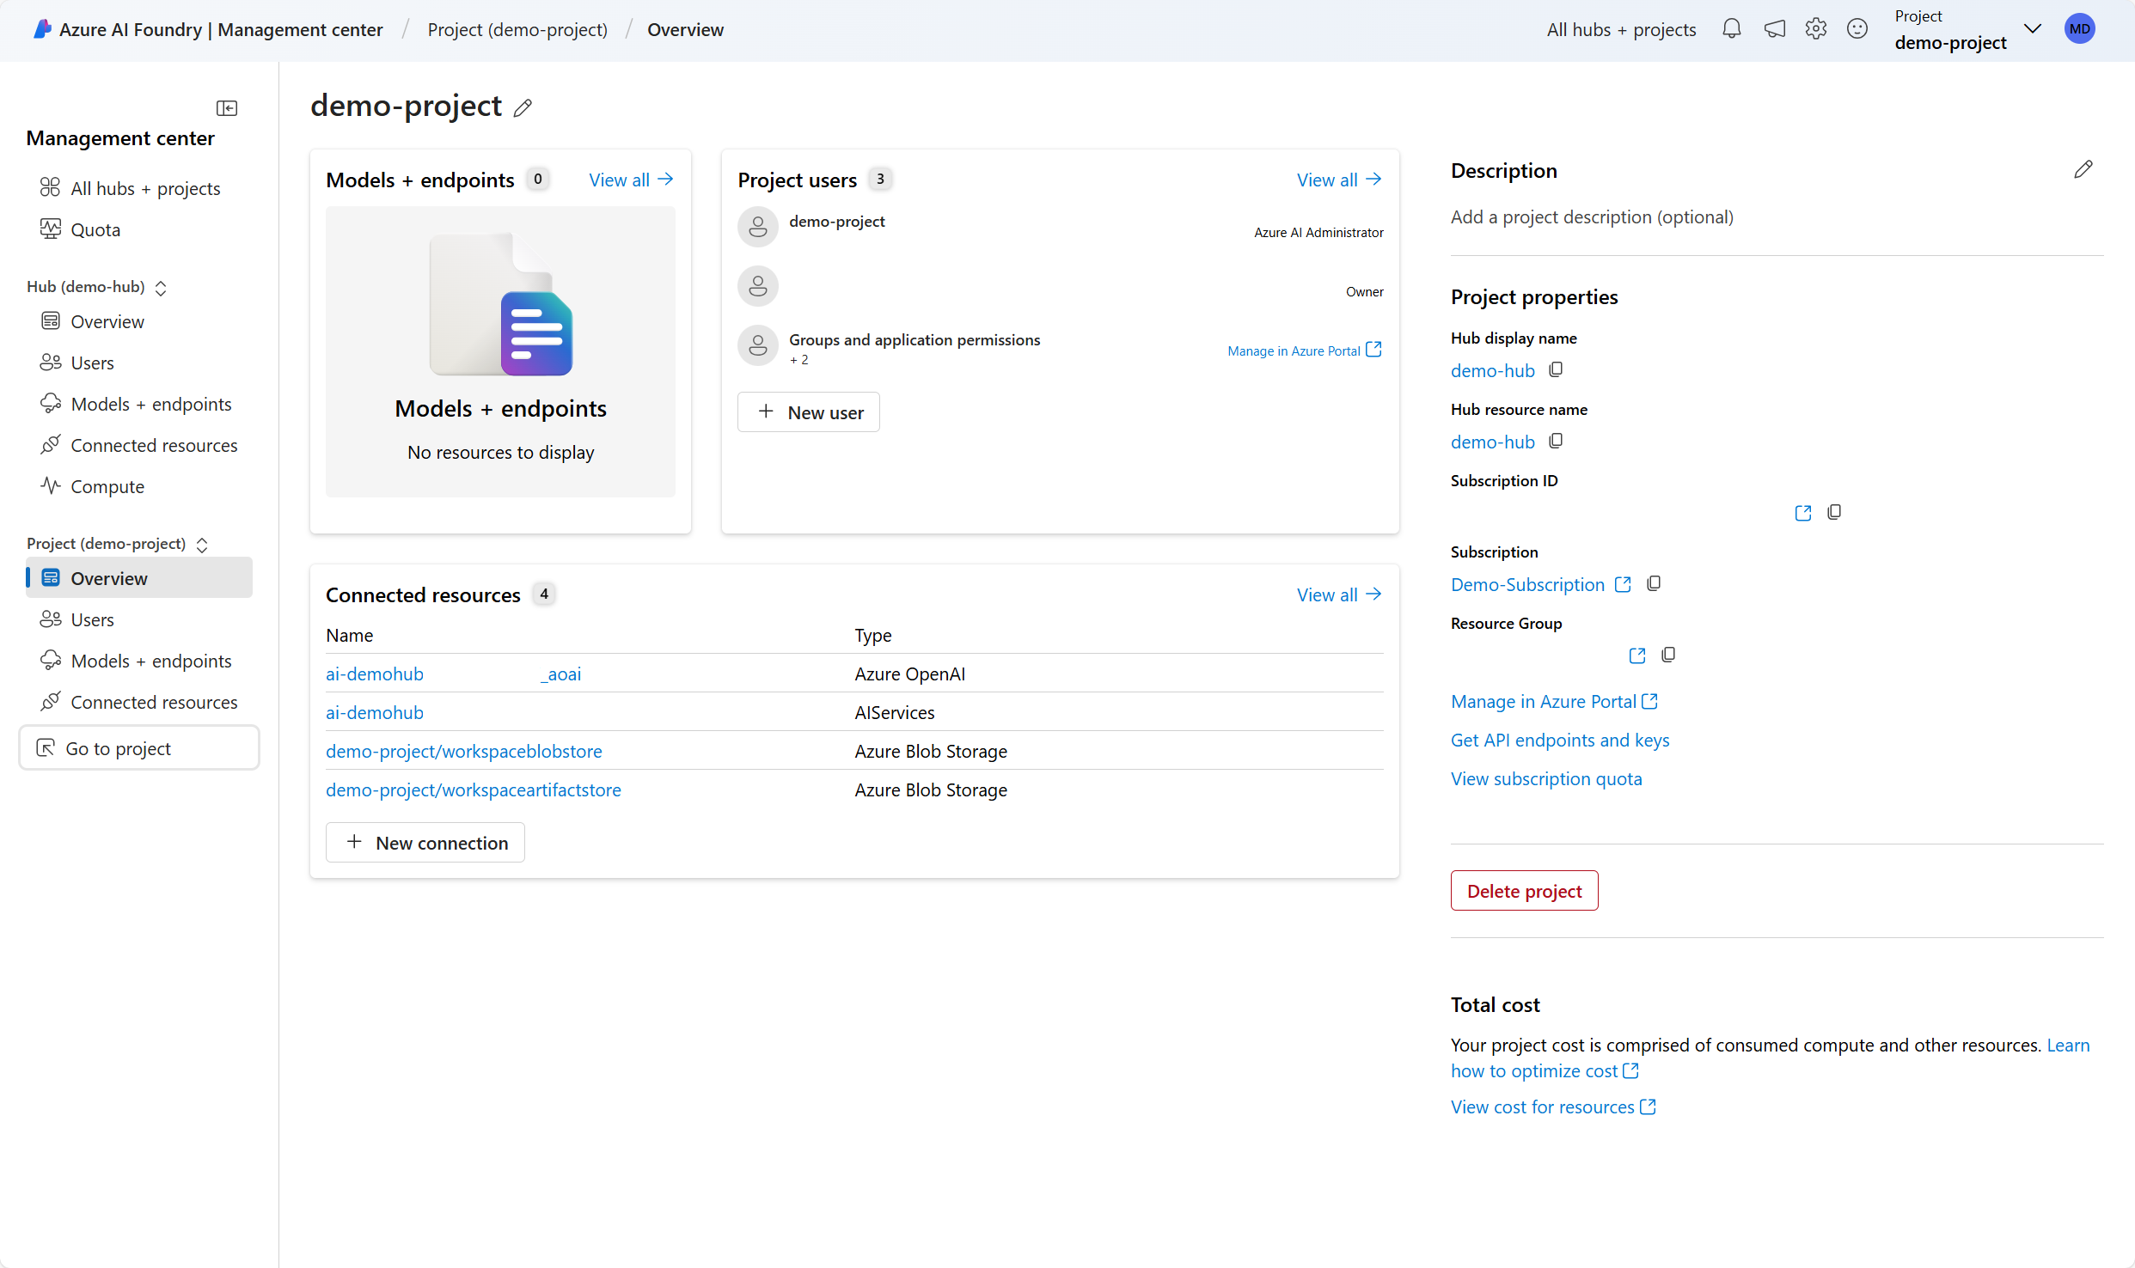Click Delete project button in properties panel
Viewport: 2135px width, 1268px height.
point(1524,891)
